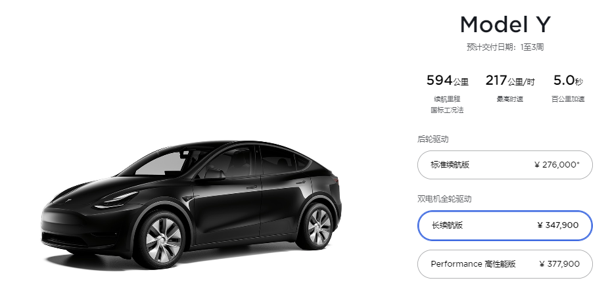Click the car's front wheel
This screenshot has width=608, height=295.
coord(163,240)
